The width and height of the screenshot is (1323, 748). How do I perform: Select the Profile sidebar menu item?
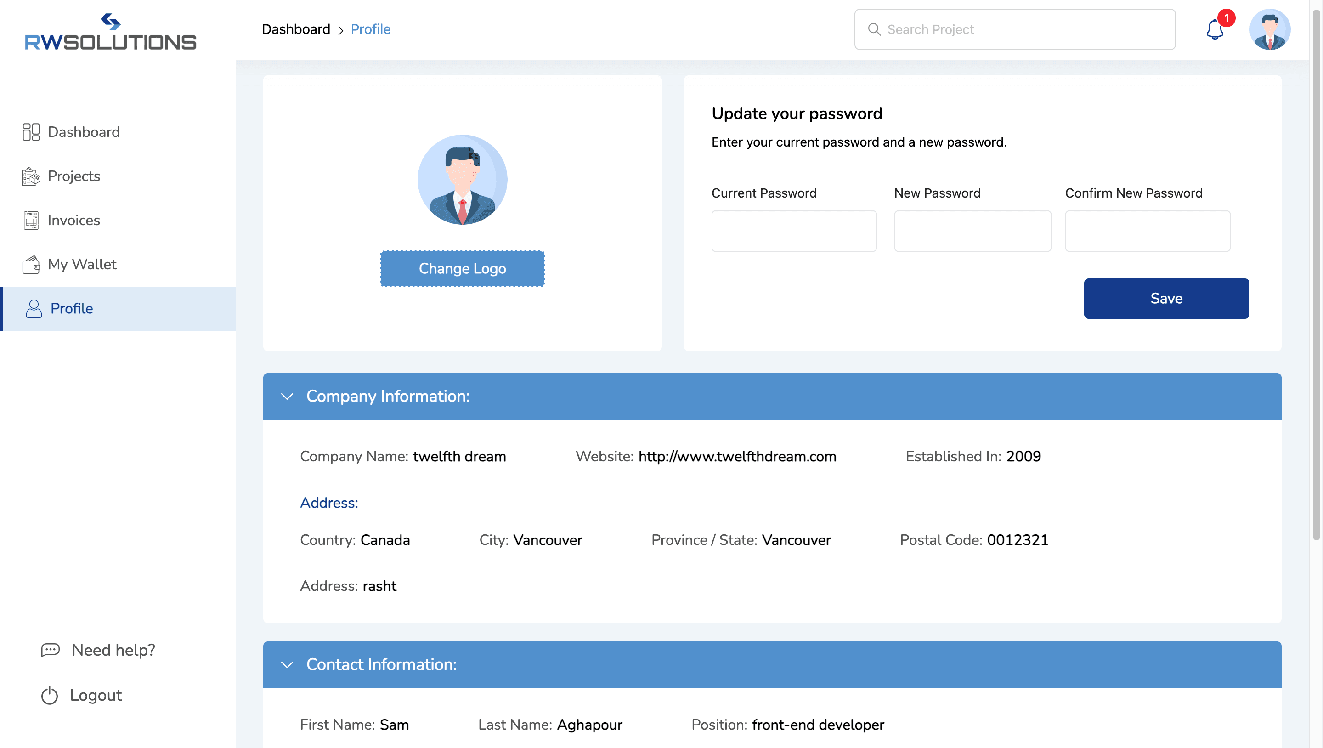pyautogui.click(x=118, y=309)
